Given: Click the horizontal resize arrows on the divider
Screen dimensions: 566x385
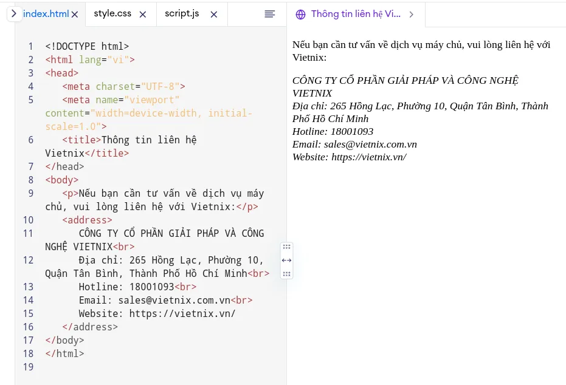Looking at the screenshot, I should tap(286, 260).
